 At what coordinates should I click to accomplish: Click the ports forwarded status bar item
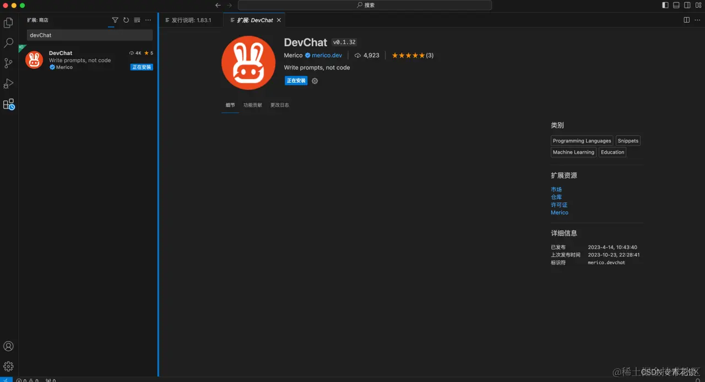(50, 380)
